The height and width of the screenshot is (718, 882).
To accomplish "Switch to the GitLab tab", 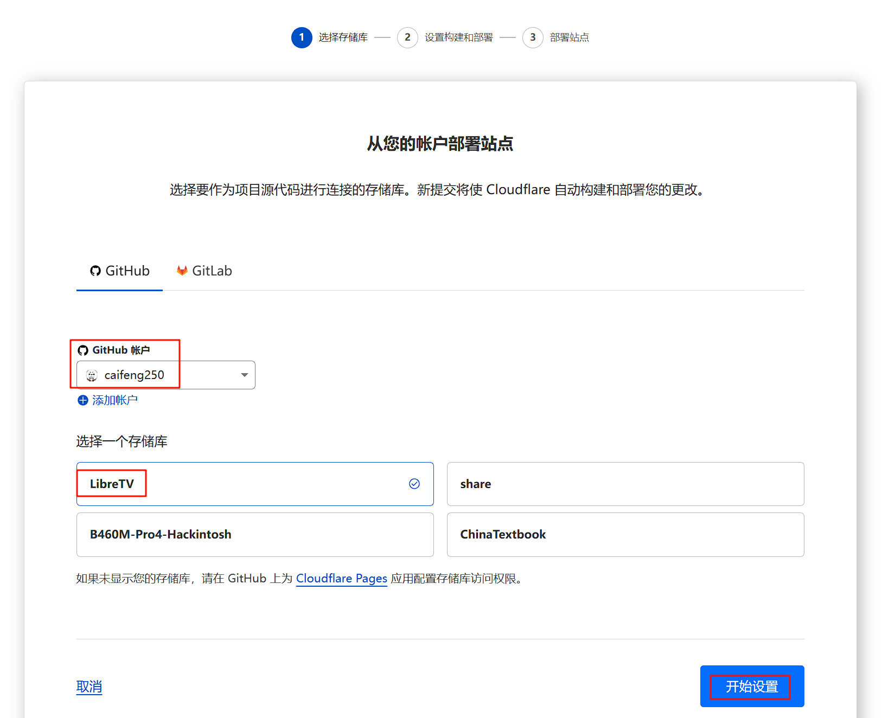I will 204,271.
